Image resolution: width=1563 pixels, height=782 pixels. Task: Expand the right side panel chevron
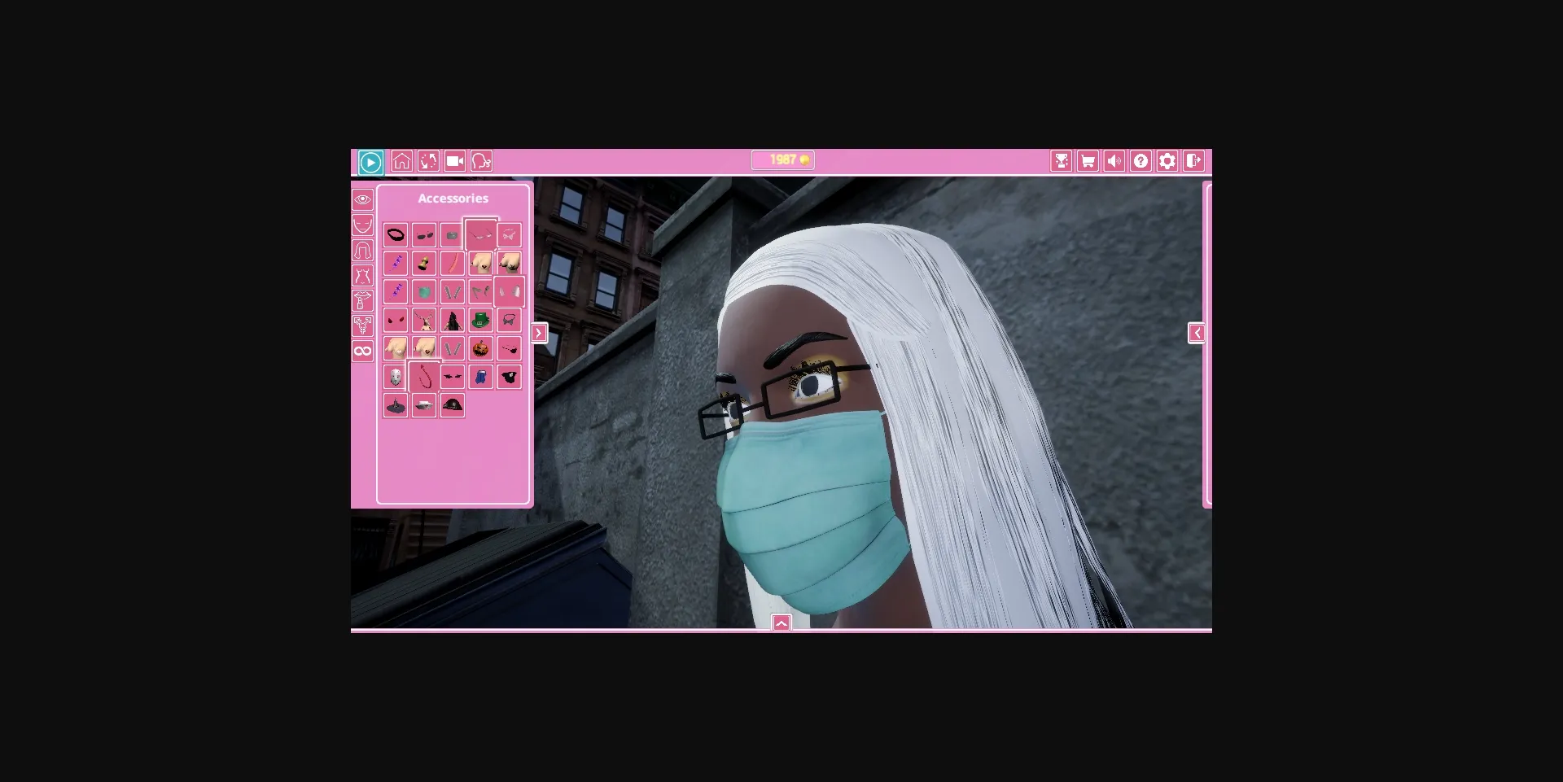[1197, 333]
